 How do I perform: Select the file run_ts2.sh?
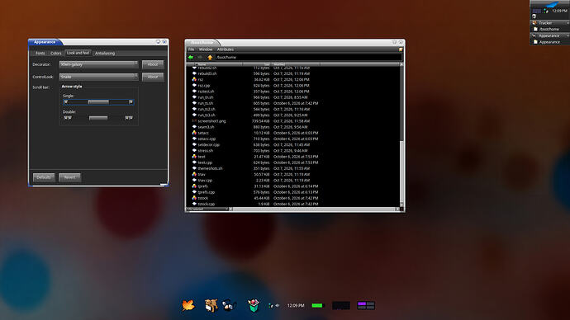click(207, 109)
